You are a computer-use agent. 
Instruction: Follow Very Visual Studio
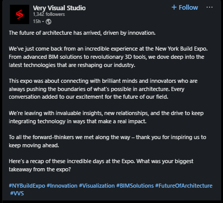click(x=185, y=8)
